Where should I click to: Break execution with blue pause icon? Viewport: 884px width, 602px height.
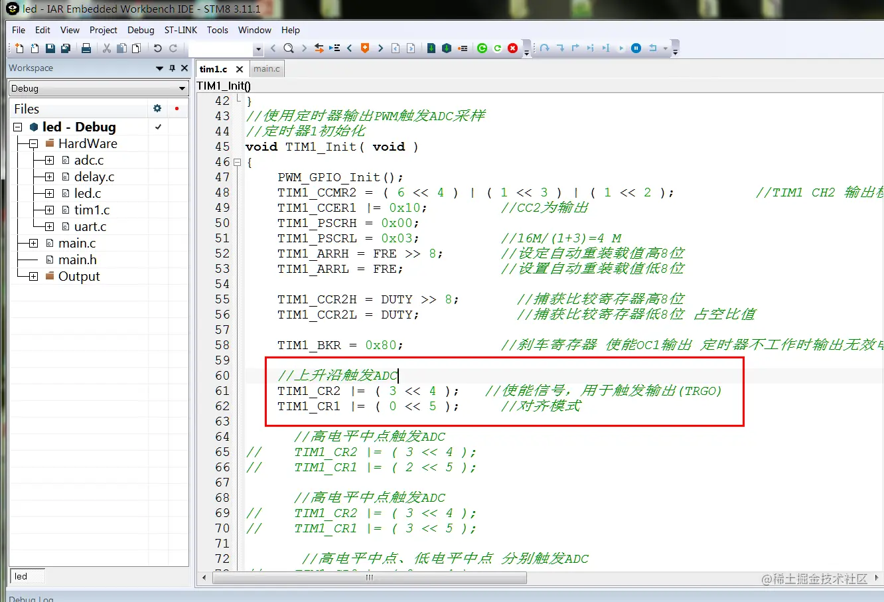coord(636,48)
